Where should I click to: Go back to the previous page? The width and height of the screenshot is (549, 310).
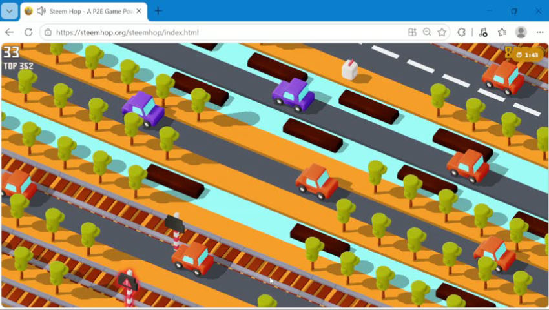tap(10, 32)
